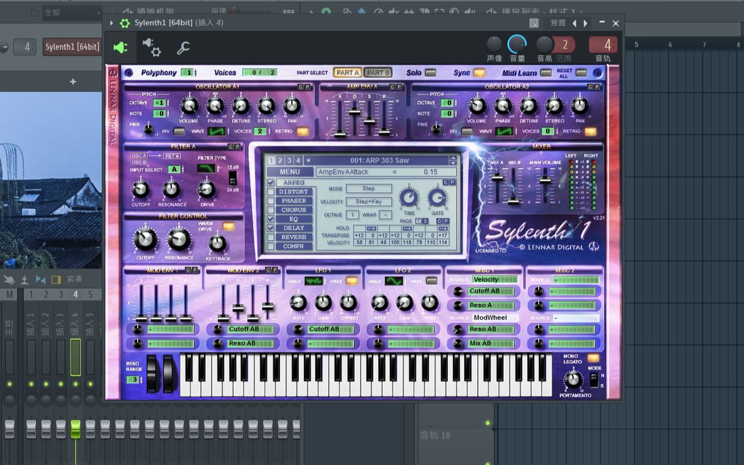Viewport: 744px width, 465px height.
Task: Disable the EQ effect checkbox
Action: [x=271, y=219]
